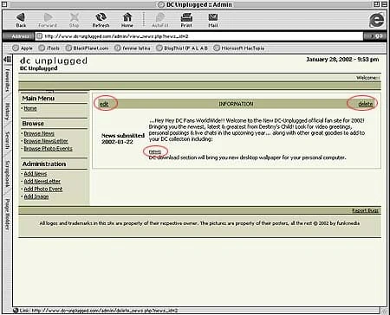Screen dimensions: 390x315
Task: Click the Stop toolbar button
Action: (75, 20)
